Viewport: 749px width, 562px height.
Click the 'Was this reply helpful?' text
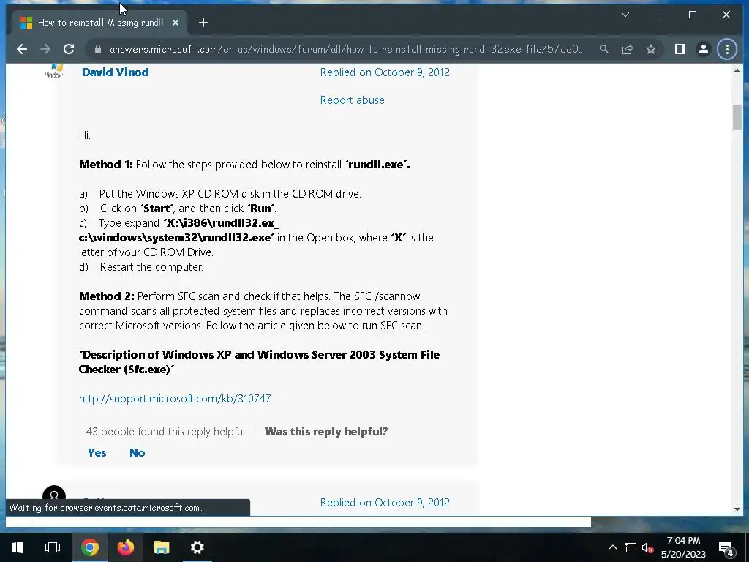point(326,432)
